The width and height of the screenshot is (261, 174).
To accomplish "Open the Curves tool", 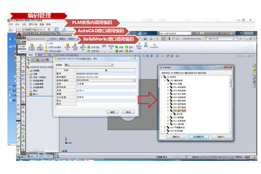I will pyautogui.click(x=146, y=45).
